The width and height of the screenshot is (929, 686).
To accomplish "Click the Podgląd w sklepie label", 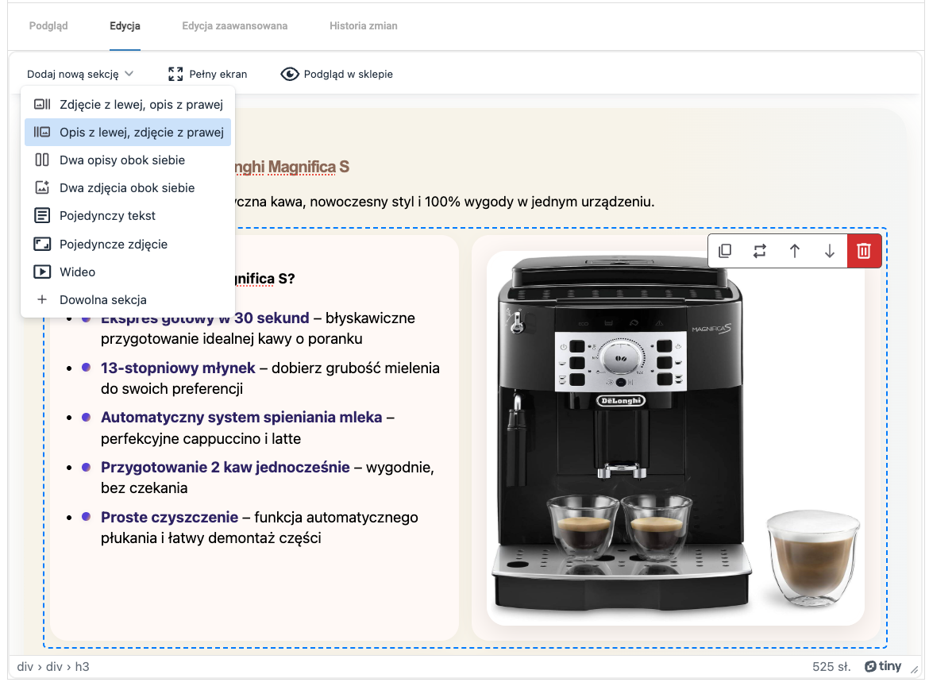I will pyautogui.click(x=349, y=74).
